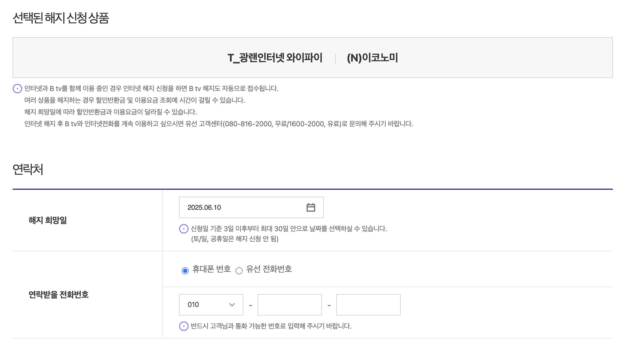Screen dimensions: 629x346
Task: Click the (N)이코노미 product name
Action: point(373,58)
